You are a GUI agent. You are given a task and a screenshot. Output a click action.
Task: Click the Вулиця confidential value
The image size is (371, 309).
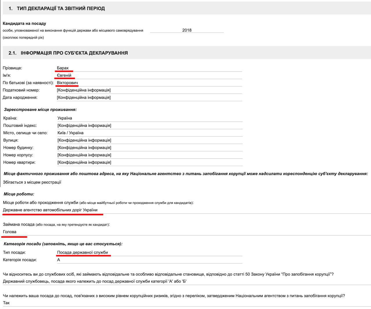(x=84, y=140)
